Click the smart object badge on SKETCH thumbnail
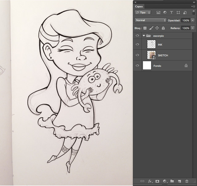Screen dimensions: 197x186 [154, 57]
